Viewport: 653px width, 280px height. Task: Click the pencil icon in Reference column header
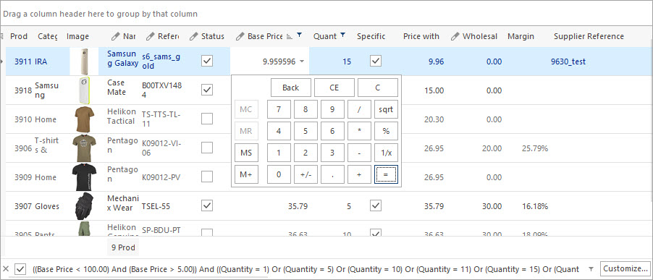pyautogui.click(x=150, y=37)
